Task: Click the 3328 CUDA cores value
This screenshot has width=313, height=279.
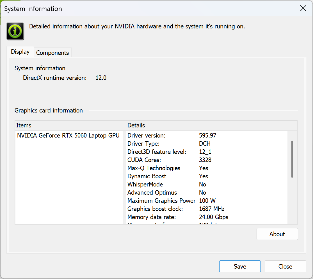Action: point(205,160)
